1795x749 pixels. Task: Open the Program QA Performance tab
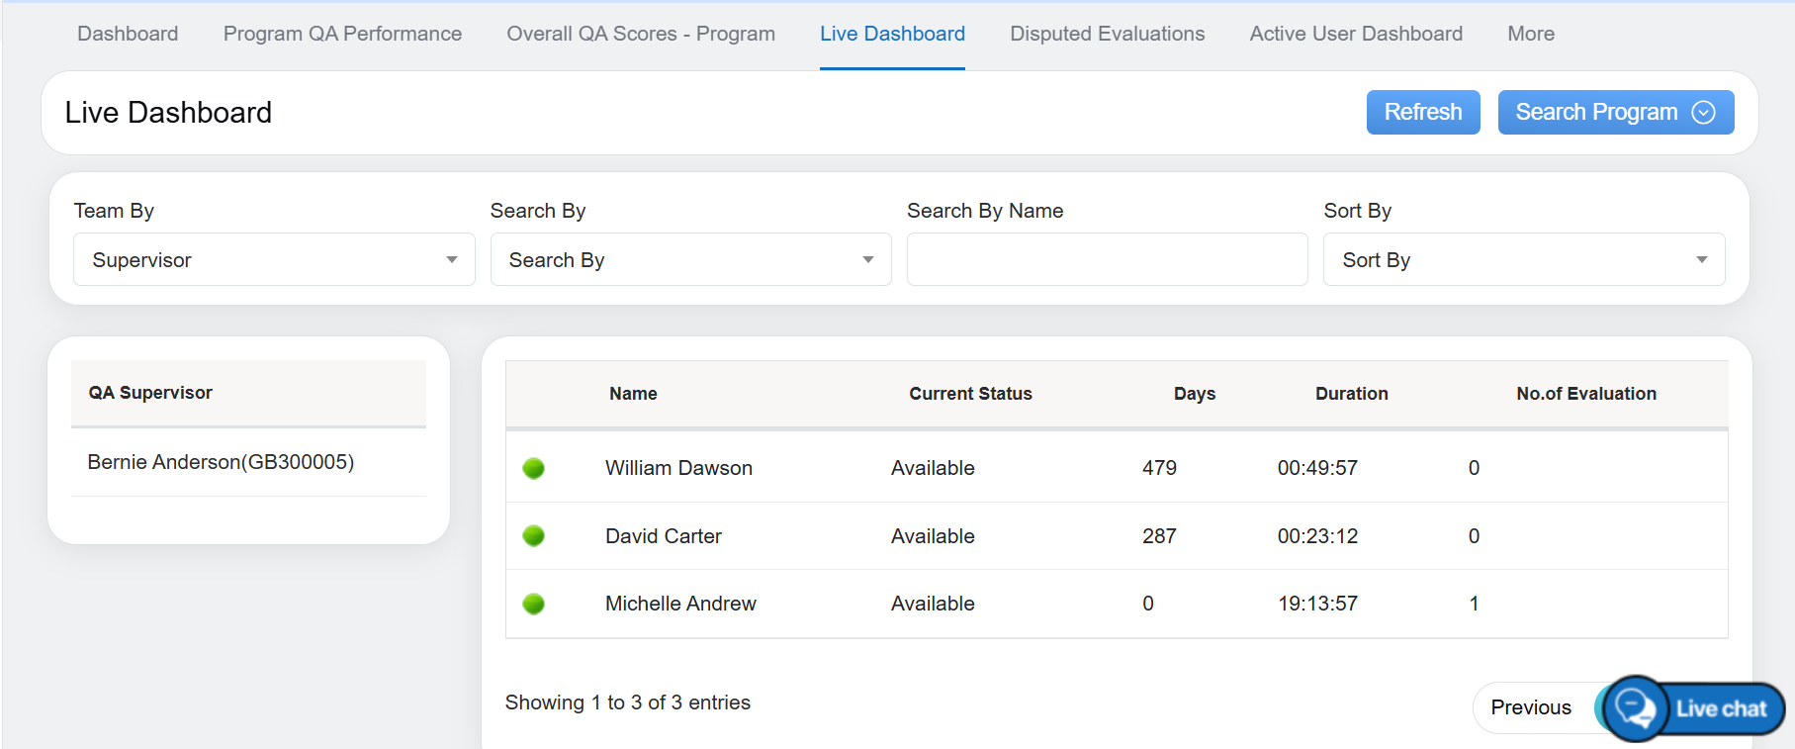point(342,34)
